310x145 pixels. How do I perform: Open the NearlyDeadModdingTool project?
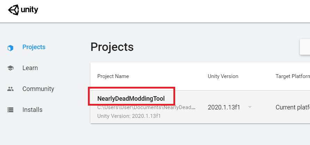pyautogui.click(x=131, y=99)
